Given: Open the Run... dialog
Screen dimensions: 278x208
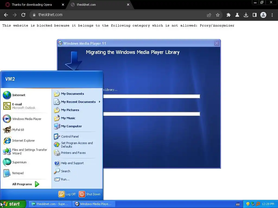Looking at the screenshot, I should 77,179.
